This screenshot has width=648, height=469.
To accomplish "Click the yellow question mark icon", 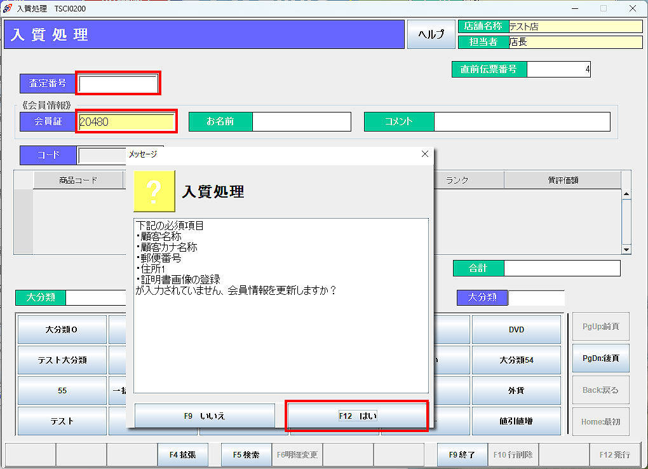I will pos(154,191).
